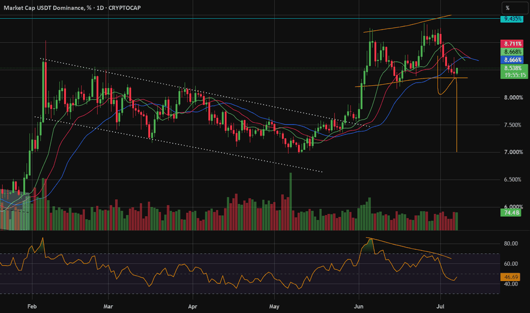The width and height of the screenshot is (530, 313).
Task: Click the RSI 40.00 axis label
Action: [x=511, y=284]
